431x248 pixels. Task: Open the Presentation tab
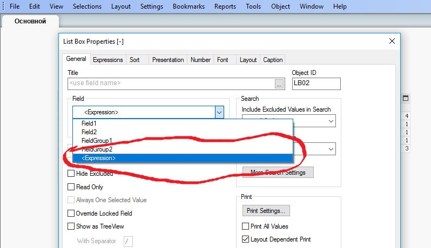click(168, 60)
